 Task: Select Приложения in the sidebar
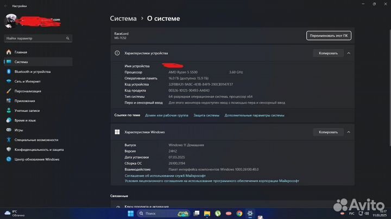coord(38,101)
